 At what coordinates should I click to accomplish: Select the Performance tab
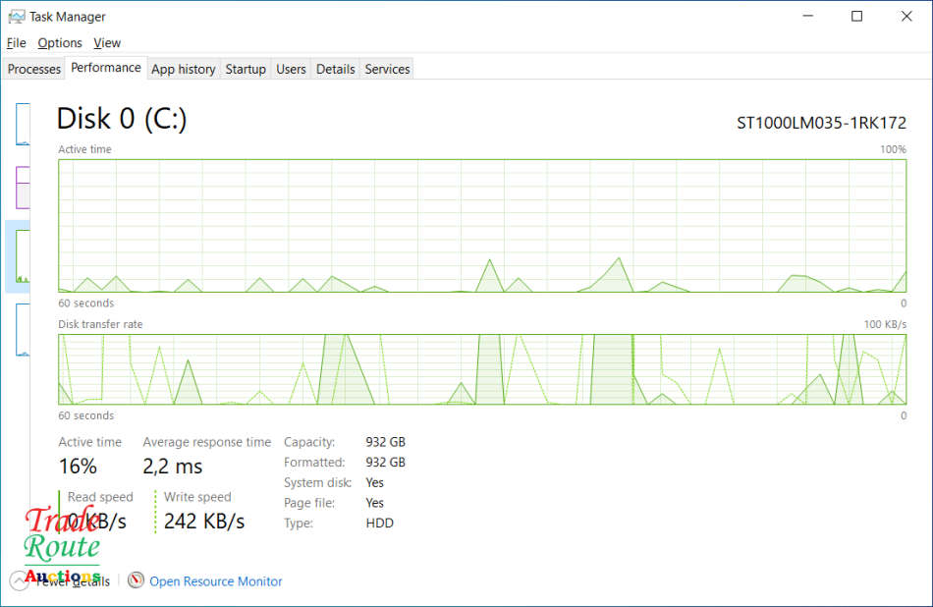pos(106,68)
